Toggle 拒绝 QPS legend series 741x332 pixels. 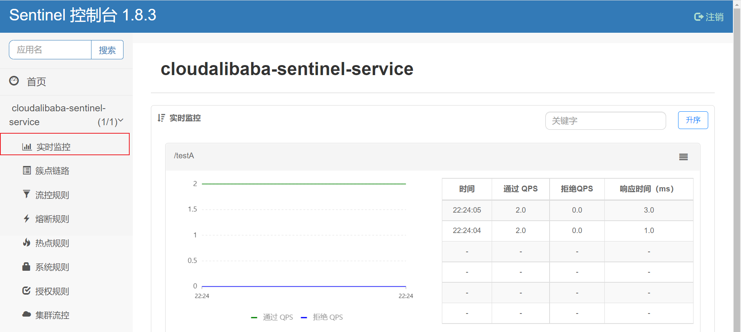click(x=322, y=317)
